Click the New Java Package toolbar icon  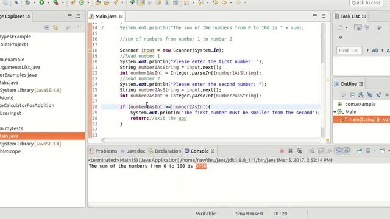click(x=73, y=2)
